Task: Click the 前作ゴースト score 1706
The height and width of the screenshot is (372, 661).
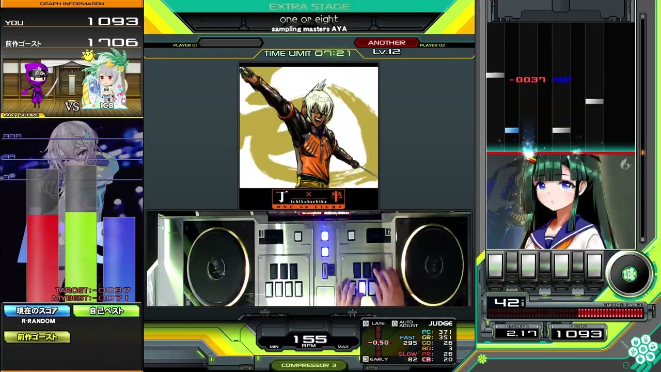Action: tap(113, 43)
